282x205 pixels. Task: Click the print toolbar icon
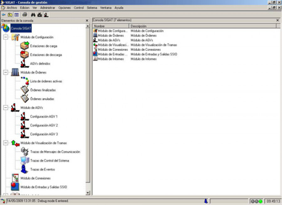pos(25,14)
